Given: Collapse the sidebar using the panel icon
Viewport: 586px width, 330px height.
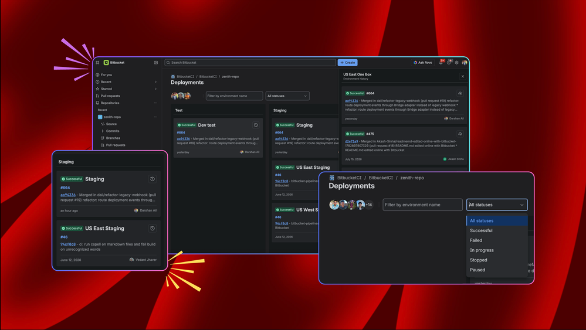Looking at the screenshot, I should (x=156, y=63).
